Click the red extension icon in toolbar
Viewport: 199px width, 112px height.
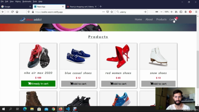pos(190,12)
